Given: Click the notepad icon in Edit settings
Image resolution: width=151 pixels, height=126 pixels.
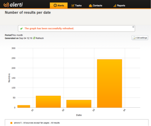Looking at the screenshot, I should click(134, 38).
